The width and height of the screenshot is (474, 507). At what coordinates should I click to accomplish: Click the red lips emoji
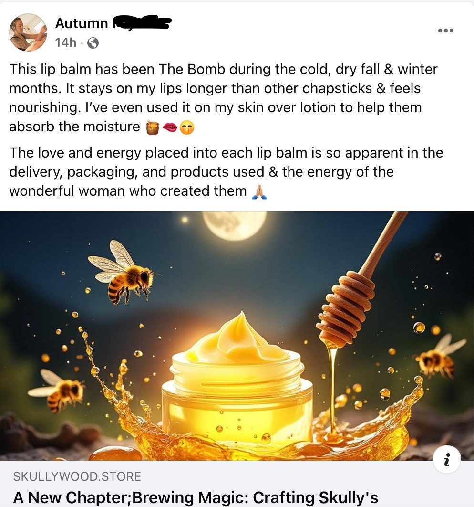[170, 128]
